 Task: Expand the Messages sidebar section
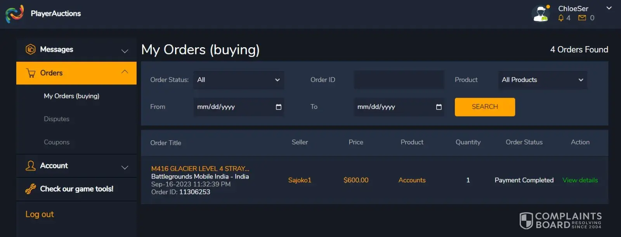click(125, 51)
